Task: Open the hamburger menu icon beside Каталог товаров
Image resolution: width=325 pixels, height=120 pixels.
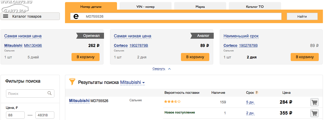Action: [x=6, y=16]
